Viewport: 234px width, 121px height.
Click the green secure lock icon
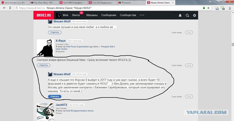[204, 8]
